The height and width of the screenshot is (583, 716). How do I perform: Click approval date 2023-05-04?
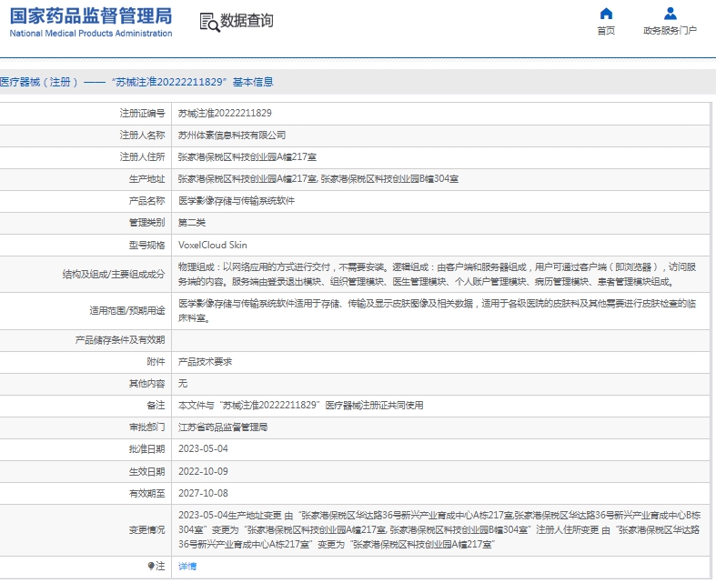point(203,449)
